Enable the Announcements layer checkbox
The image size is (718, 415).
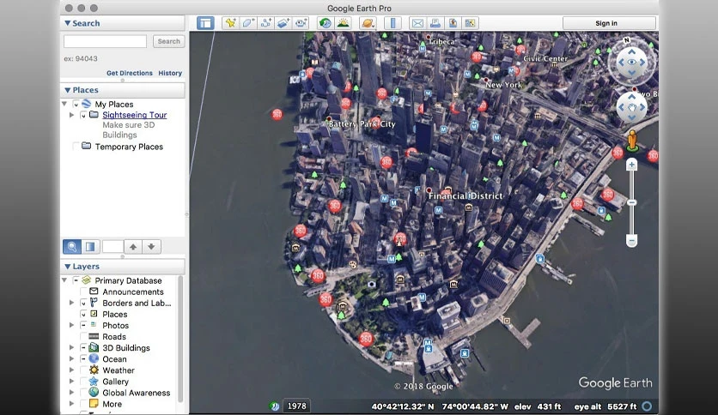coord(83,292)
